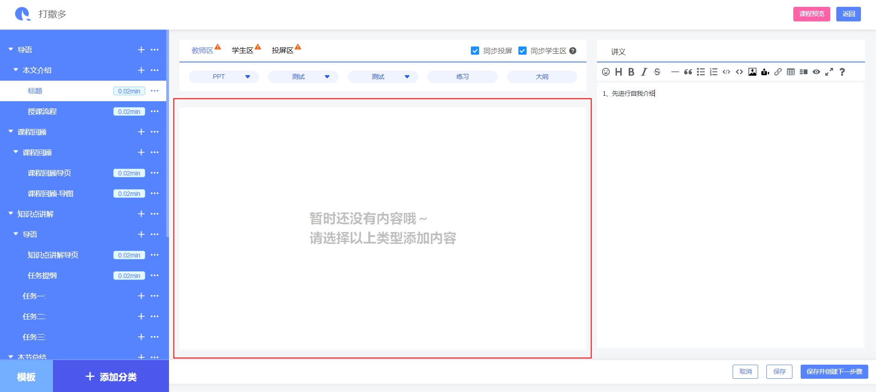This screenshot has height=392, width=876.
Task: Add item under 本文介绍 with plus
Action: click(141, 70)
